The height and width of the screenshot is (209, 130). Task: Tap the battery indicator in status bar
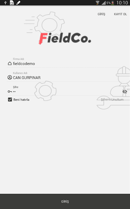[113, 3]
